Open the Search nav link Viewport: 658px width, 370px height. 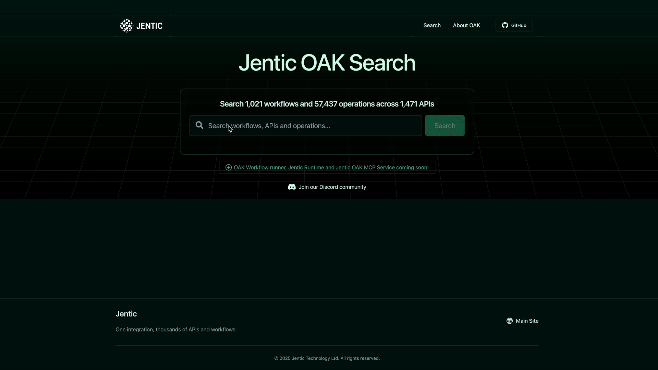click(432, 25)
